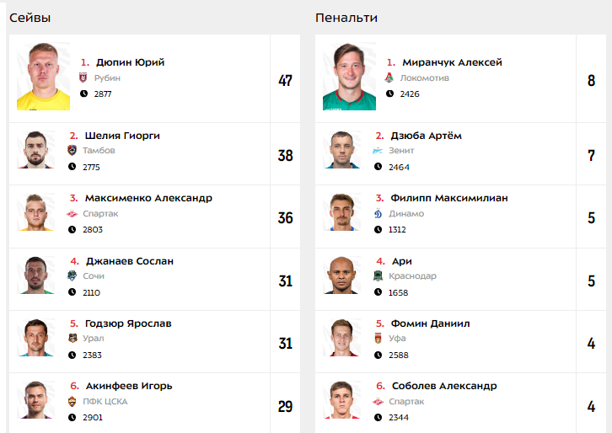The width and height of the screenshot is (612, 433).
Task: Click the photo of Шелия Гиорги
Action: point(35,150)
